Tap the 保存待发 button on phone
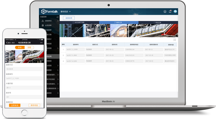 pyautogui.click(x=34, y=105)
